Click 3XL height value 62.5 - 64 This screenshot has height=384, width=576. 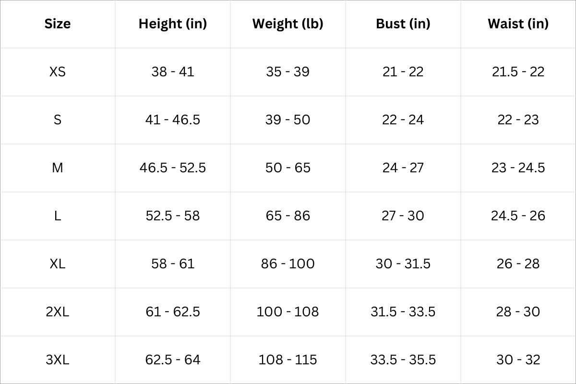pyautogui.click(x=173, y=360)
